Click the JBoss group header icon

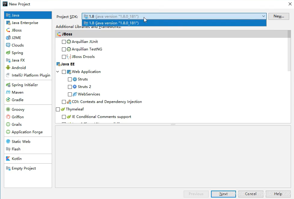tap(59, 34)
